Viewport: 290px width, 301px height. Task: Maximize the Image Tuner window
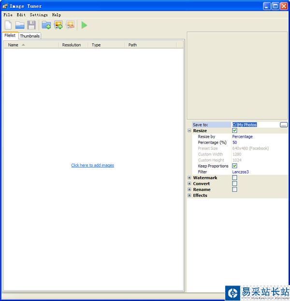(x=275, y=6)
